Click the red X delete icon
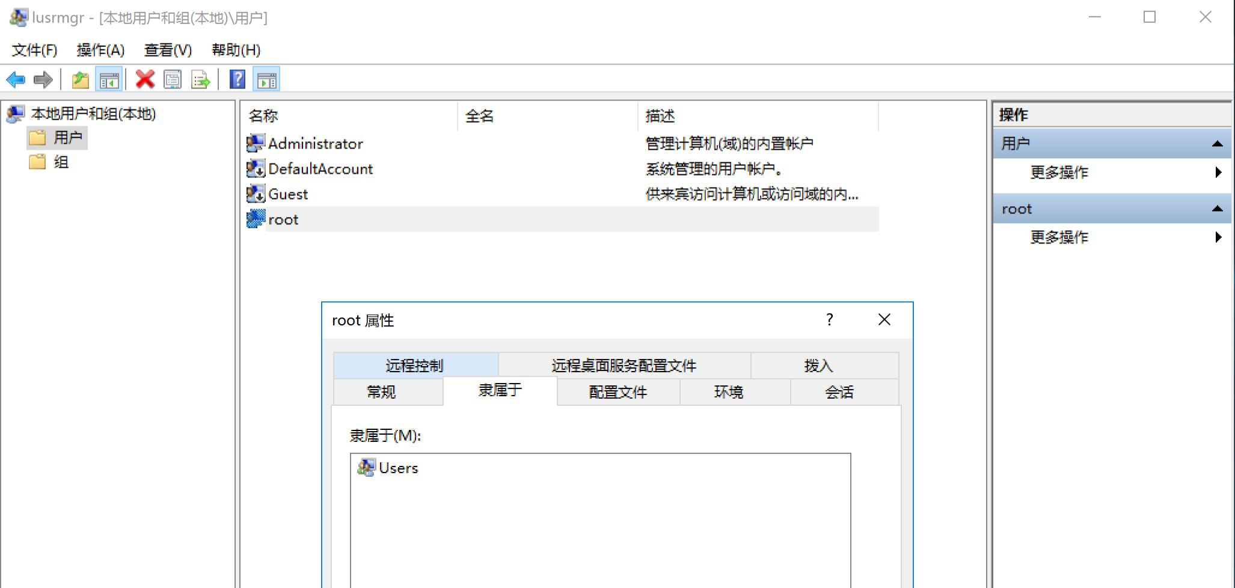 [x=145, y=79]
